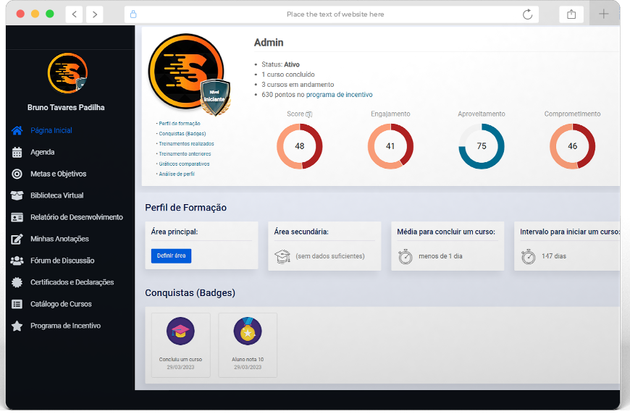Click the Metas e Objetivos target icon
The width and height of the screenshot is (630, 414).
pyautogui.click(x=17, y=174)
